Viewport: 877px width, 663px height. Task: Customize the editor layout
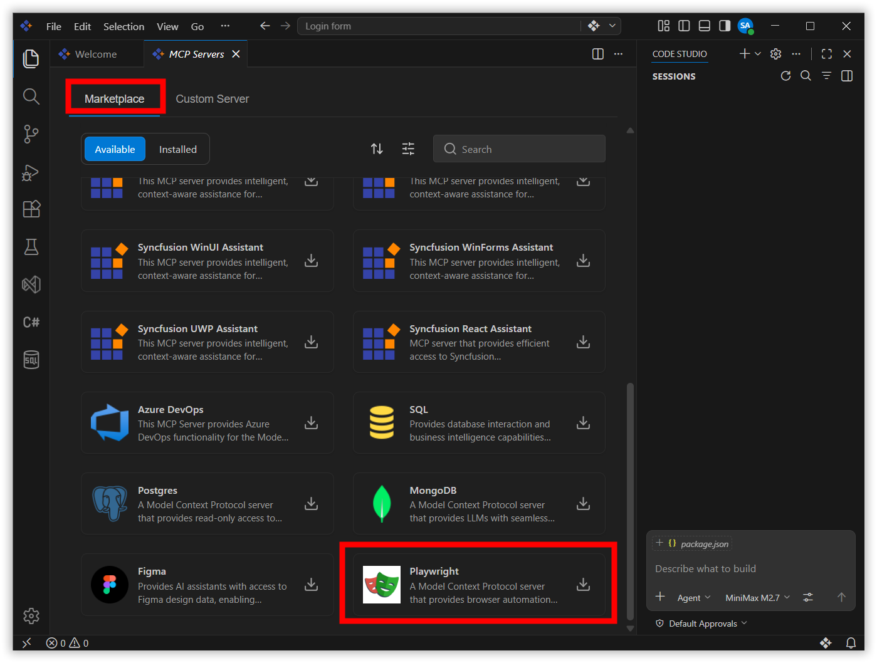click(x=663, y=26)
